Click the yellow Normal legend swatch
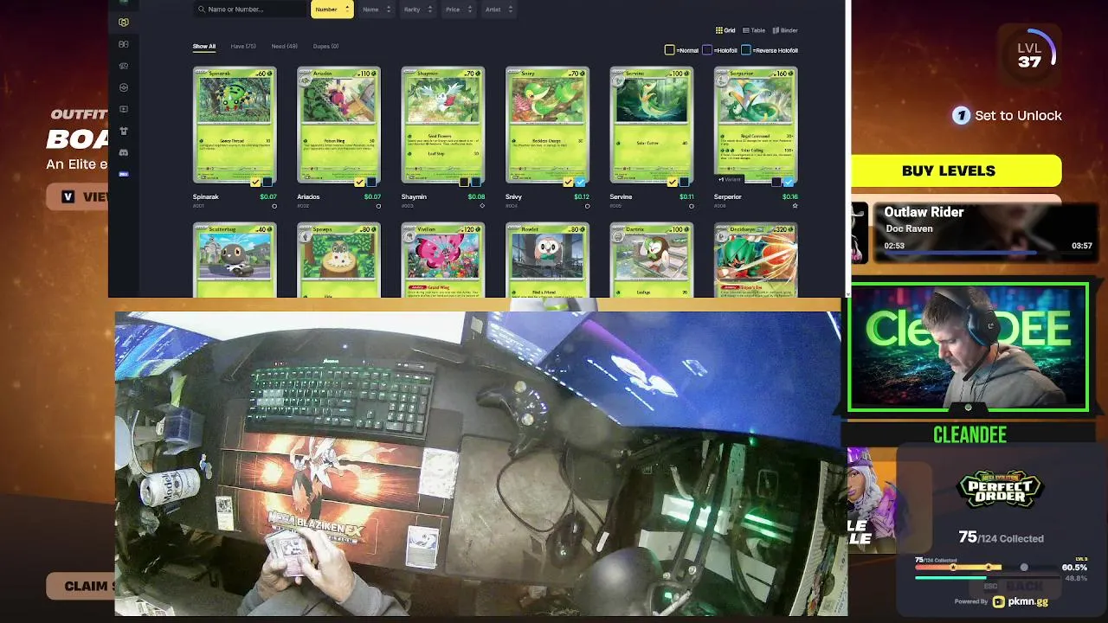The height and width of the screenshot is (623, 1108). [x=669, y=50]
